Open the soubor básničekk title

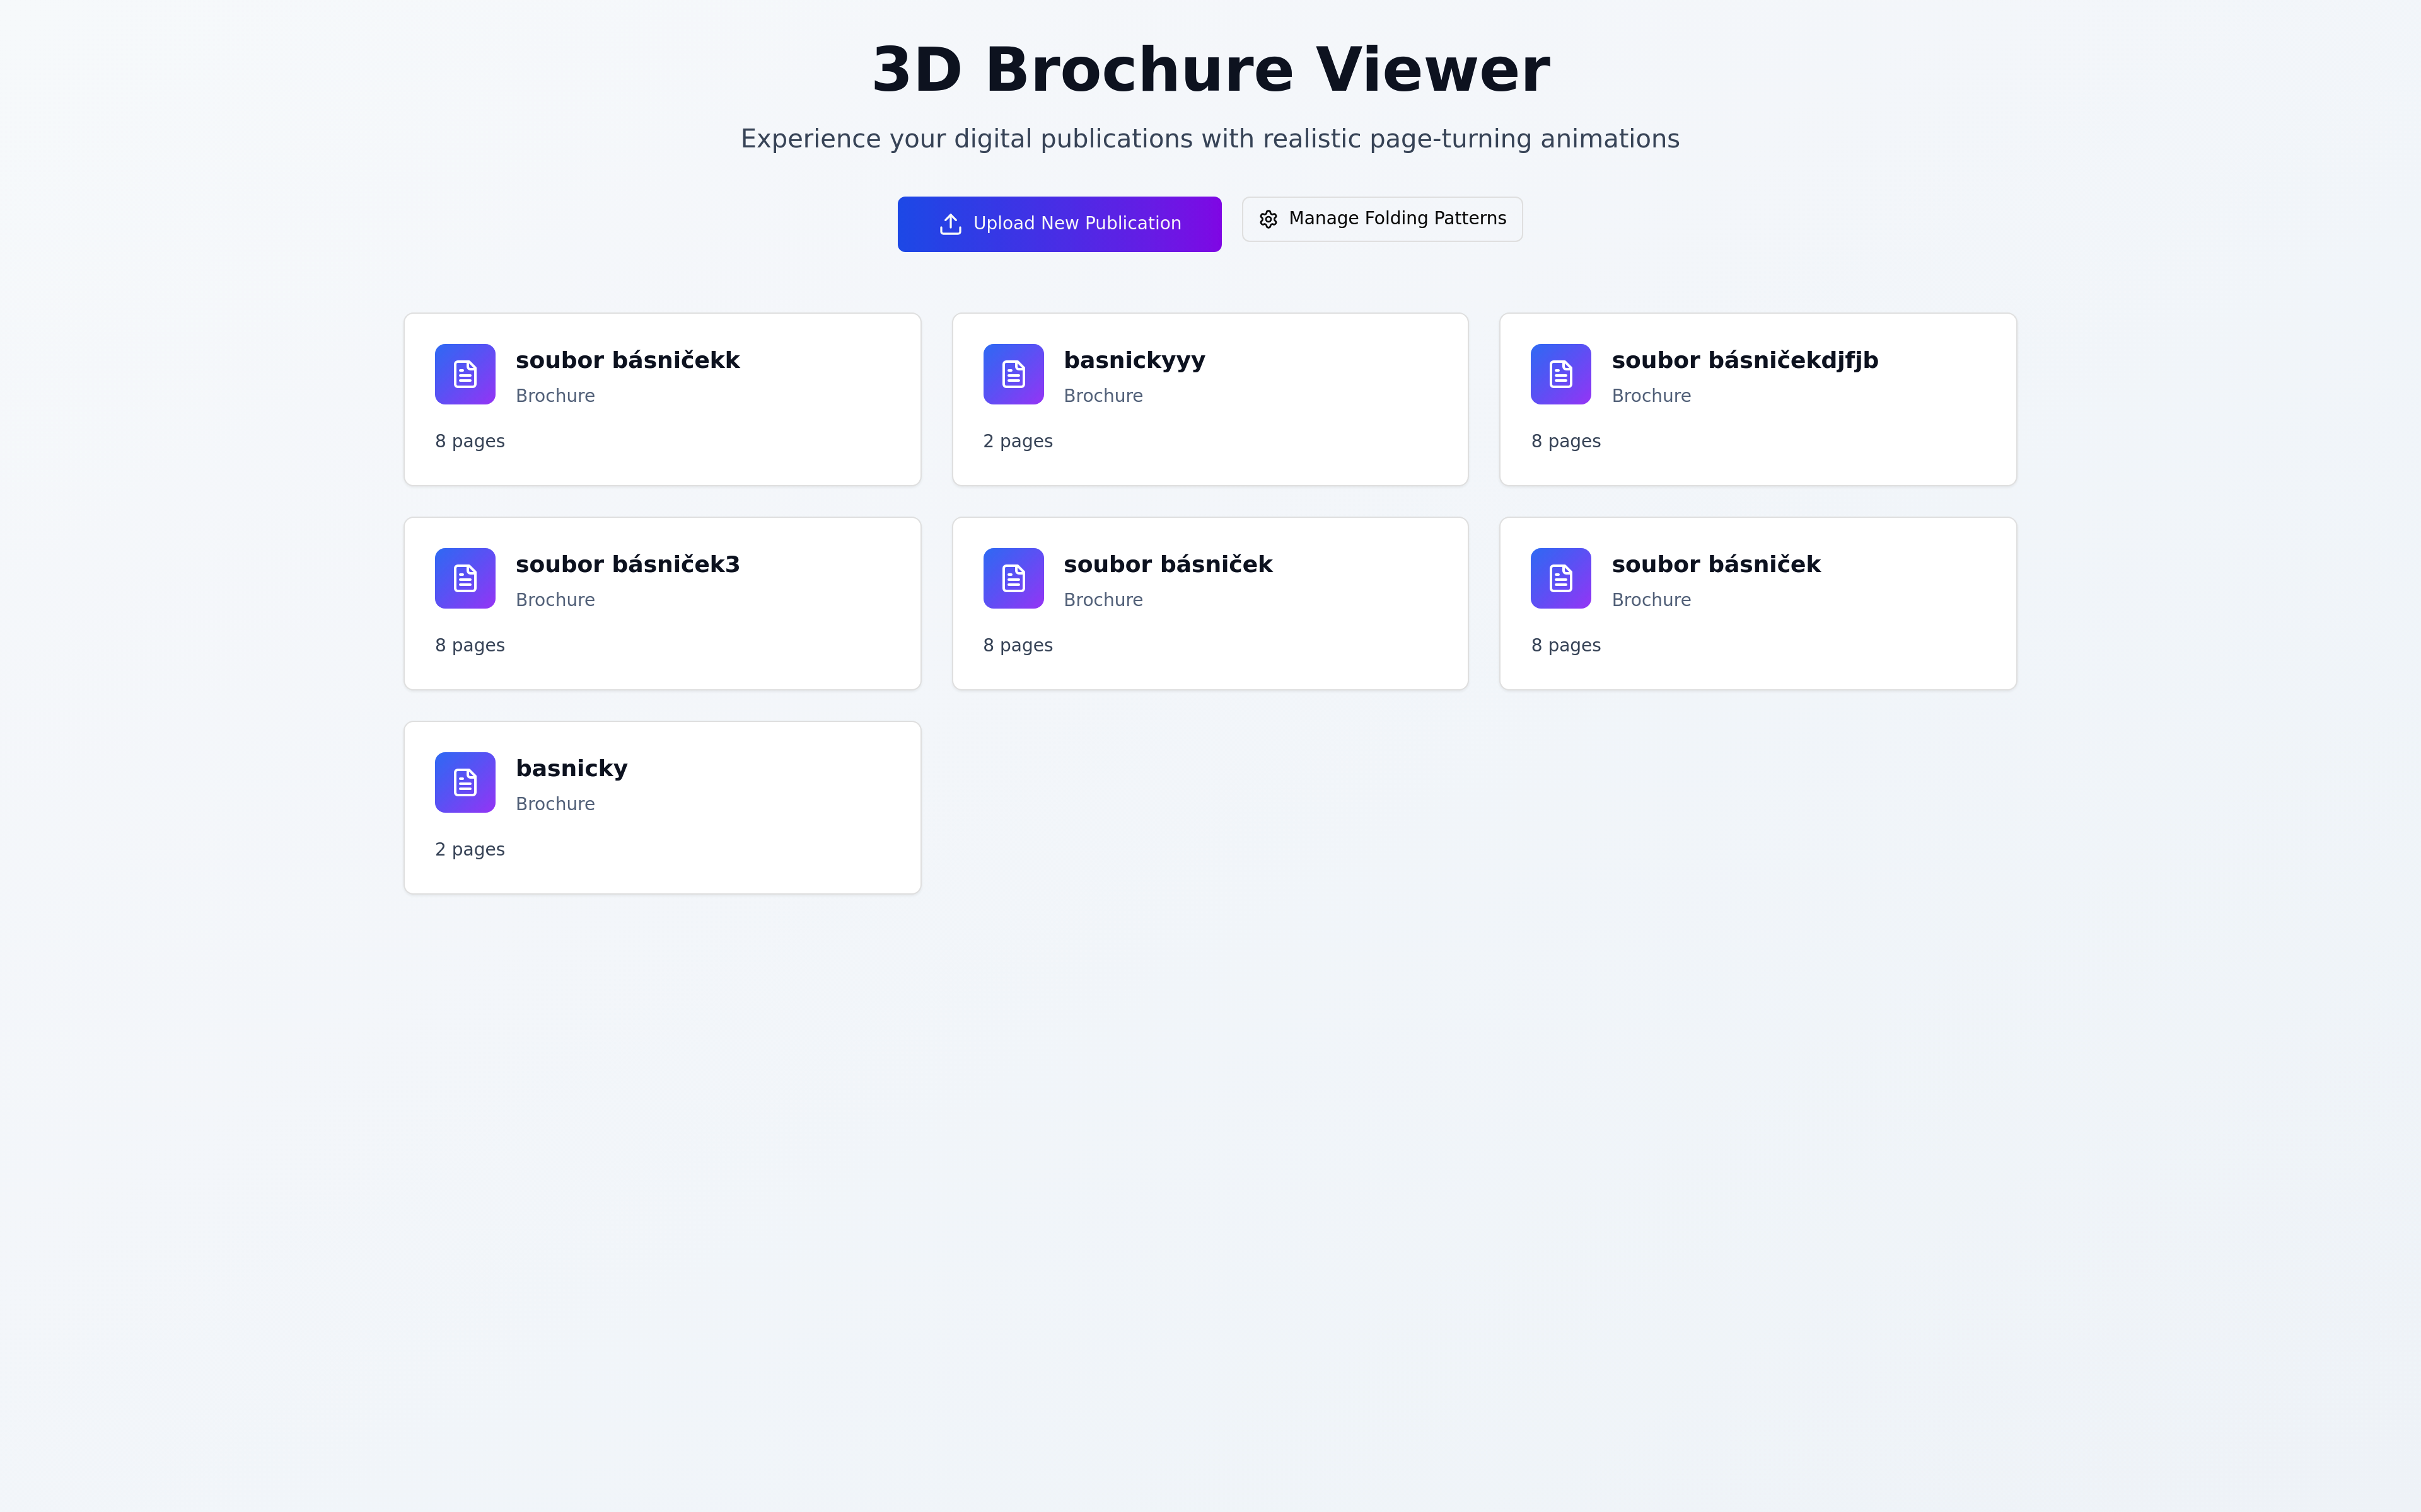627,360
